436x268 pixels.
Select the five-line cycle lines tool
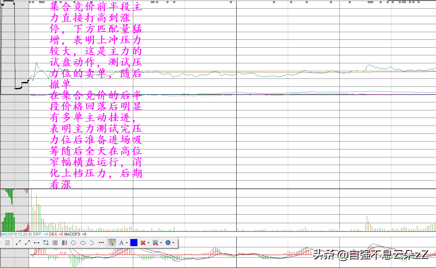(x=64, y=243)
